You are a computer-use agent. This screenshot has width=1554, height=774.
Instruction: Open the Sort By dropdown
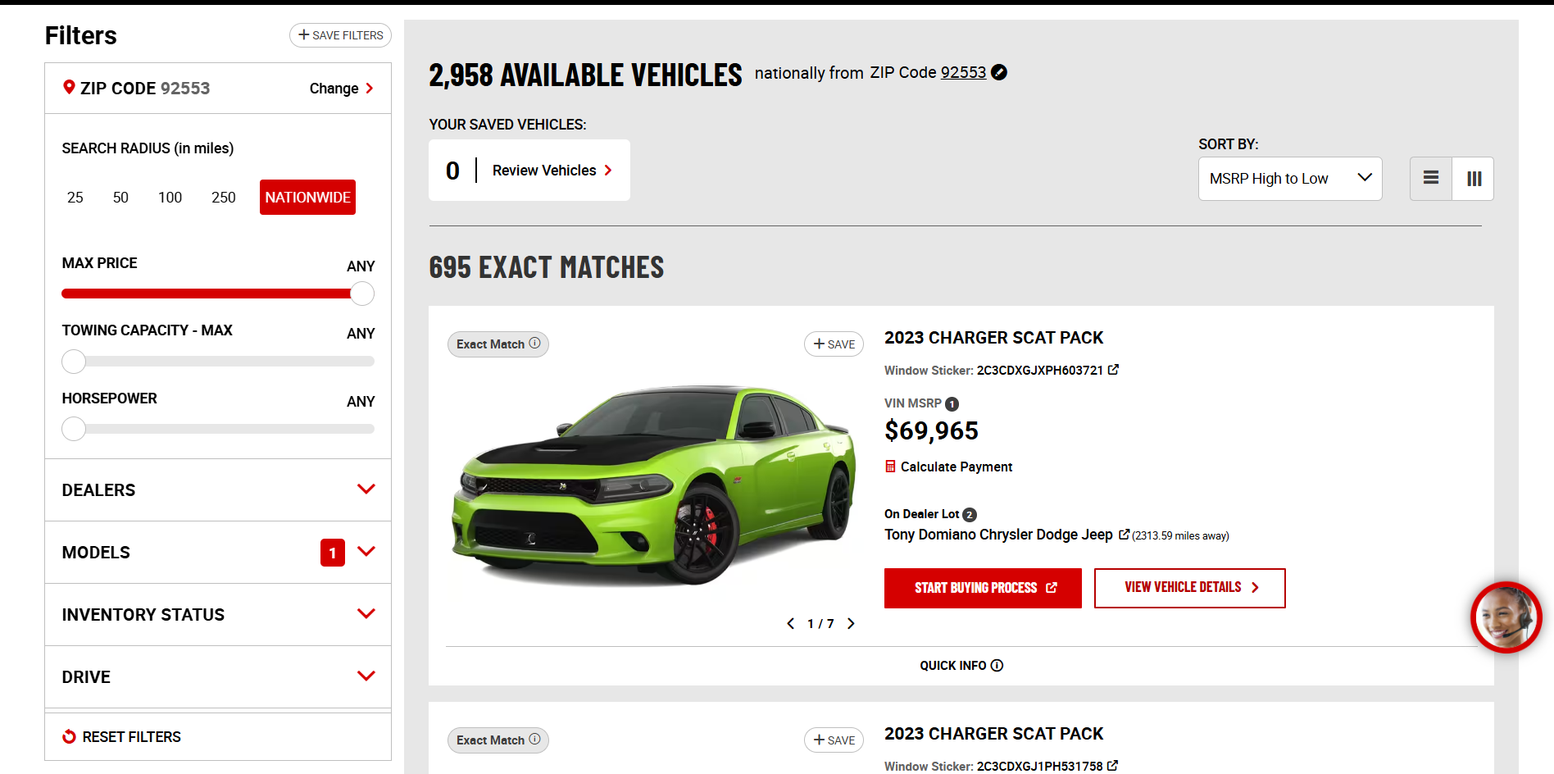click(x=1290, y=179)
